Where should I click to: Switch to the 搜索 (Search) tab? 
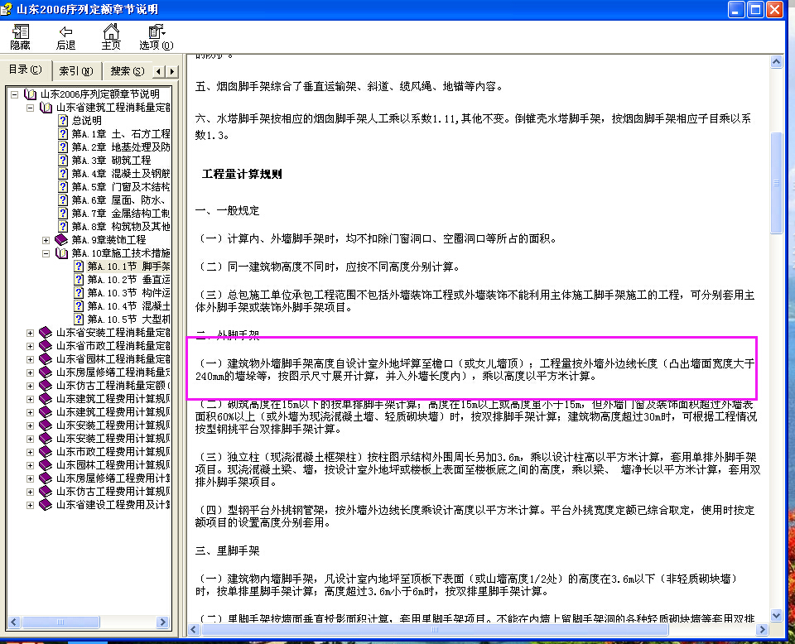(128, 71)
